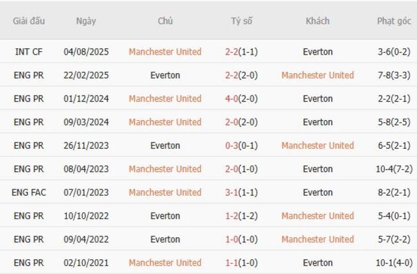Click Manchester United in the 10/10/2022 row
Image resolution: width=417 pixels, height=274 pixels.
[x=318, y=216]
